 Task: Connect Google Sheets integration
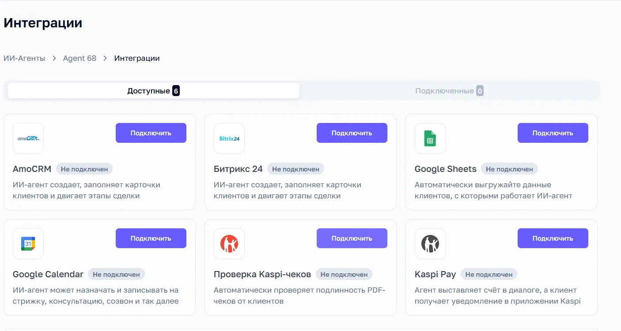point(553,133)
